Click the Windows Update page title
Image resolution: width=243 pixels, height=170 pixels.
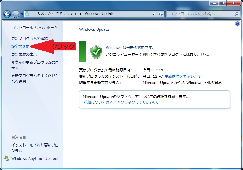click(x=94, y=30)
